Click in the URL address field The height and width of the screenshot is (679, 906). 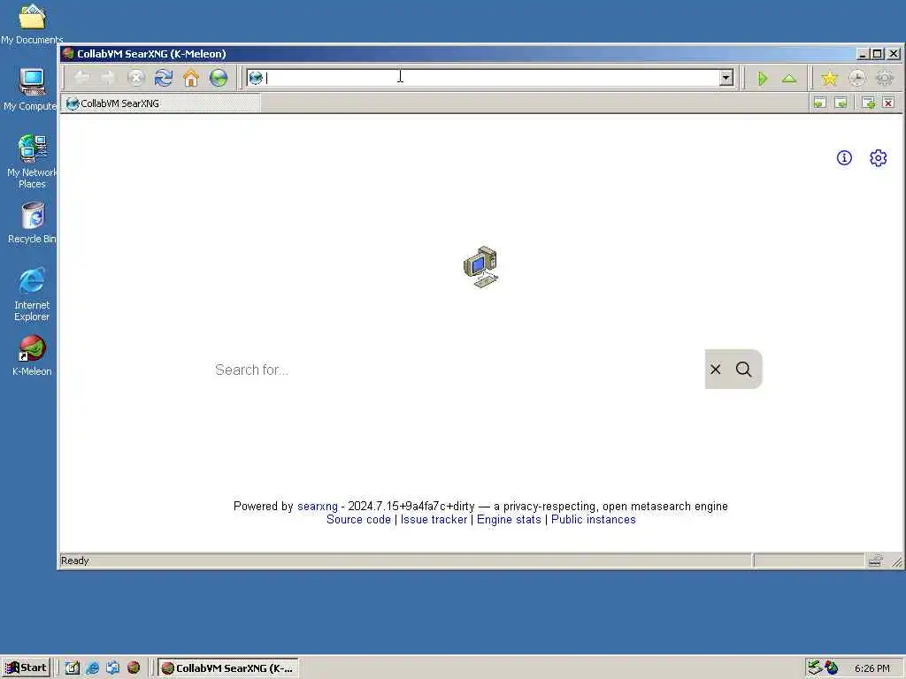click(x=492, y=78)
